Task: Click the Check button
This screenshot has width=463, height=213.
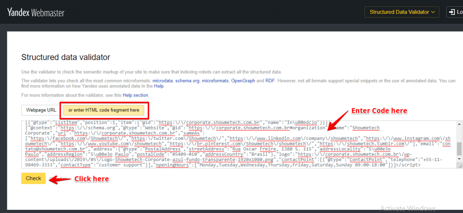Action: pyautogui.click(x=33, y=178)
